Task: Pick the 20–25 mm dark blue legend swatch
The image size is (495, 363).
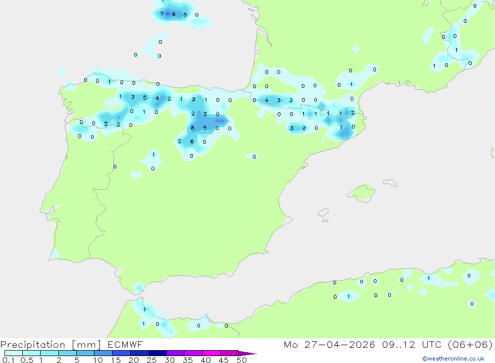Action: coord(140,353)
